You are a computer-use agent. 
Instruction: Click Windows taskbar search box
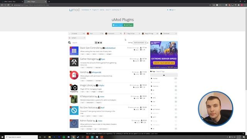tap(21, 137)
